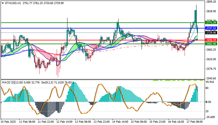
Task: Select the red 2698.59 level label
Action: (211, 40)
